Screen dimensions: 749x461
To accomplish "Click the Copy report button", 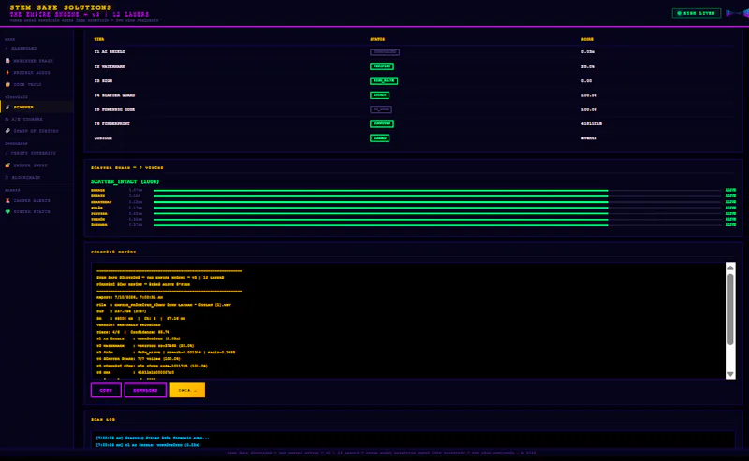I will point(106,390).
